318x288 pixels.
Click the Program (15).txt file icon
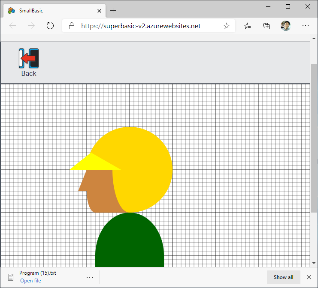tap(11, 277)
